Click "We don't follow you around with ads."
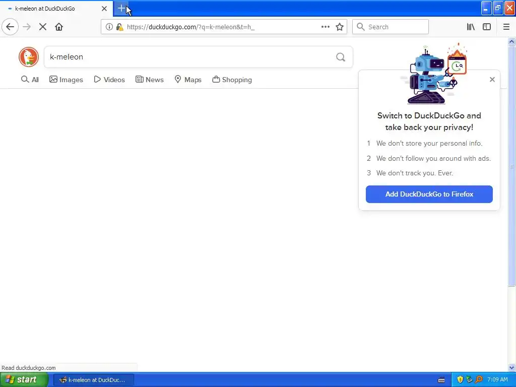Image resolution: width=516 pixels, height=387 pixels. [433, 159]
